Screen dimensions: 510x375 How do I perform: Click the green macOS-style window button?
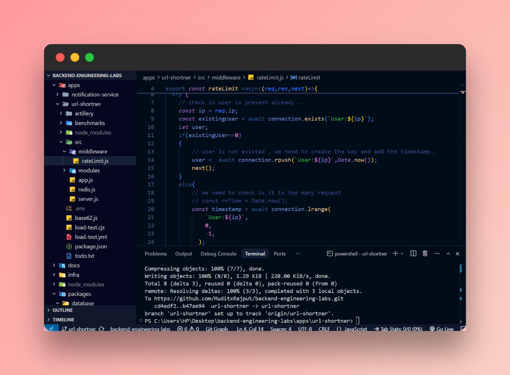(x=89, y=57)
